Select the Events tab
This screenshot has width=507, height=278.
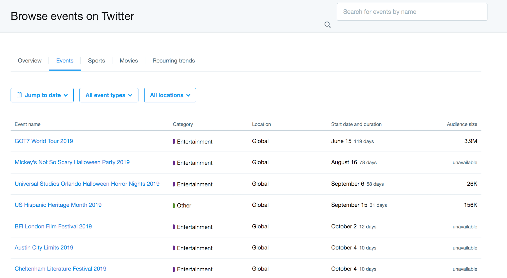pyautogui.click(x=65, y=60)
